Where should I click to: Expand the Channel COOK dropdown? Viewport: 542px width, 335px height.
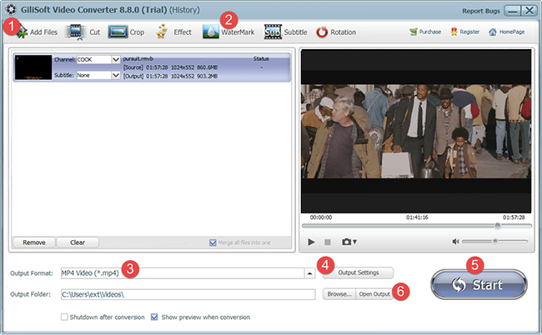pos(116,60)
